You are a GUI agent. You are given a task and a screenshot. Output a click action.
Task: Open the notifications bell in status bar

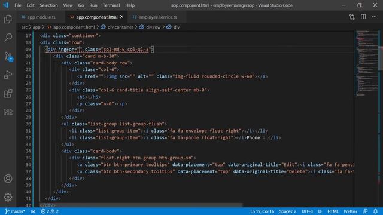[x=375, y=211]
